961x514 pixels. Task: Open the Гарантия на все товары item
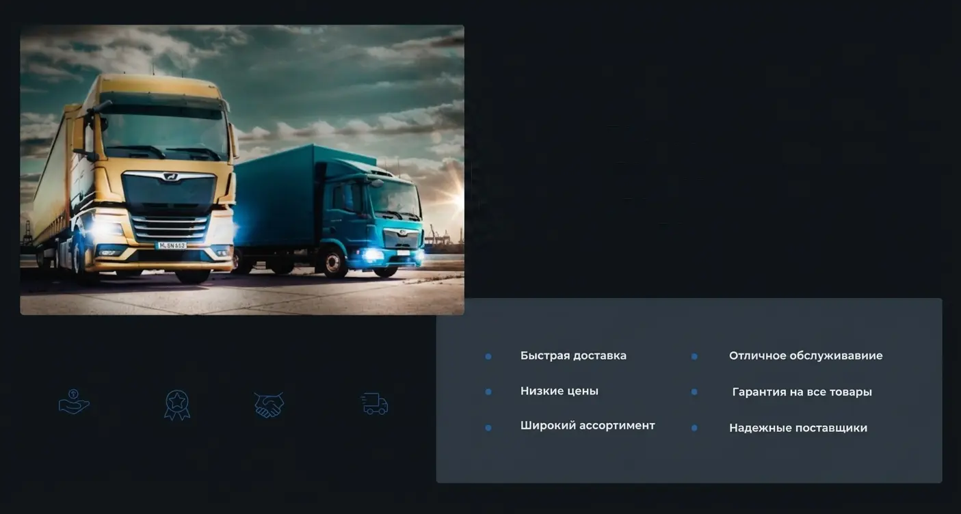coord(802,392)
